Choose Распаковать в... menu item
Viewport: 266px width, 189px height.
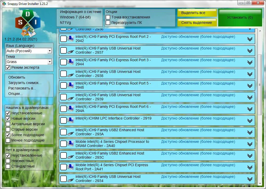pos(22,88)
